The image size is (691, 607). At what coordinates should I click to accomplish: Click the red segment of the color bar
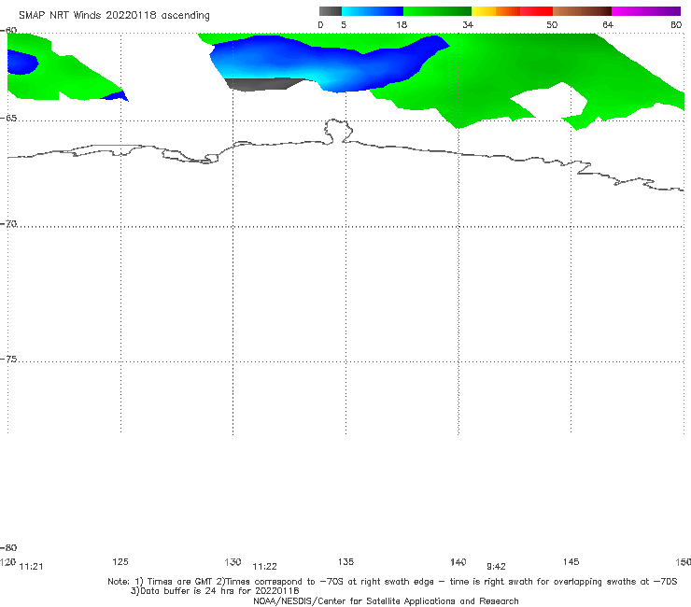coord(536,11)
